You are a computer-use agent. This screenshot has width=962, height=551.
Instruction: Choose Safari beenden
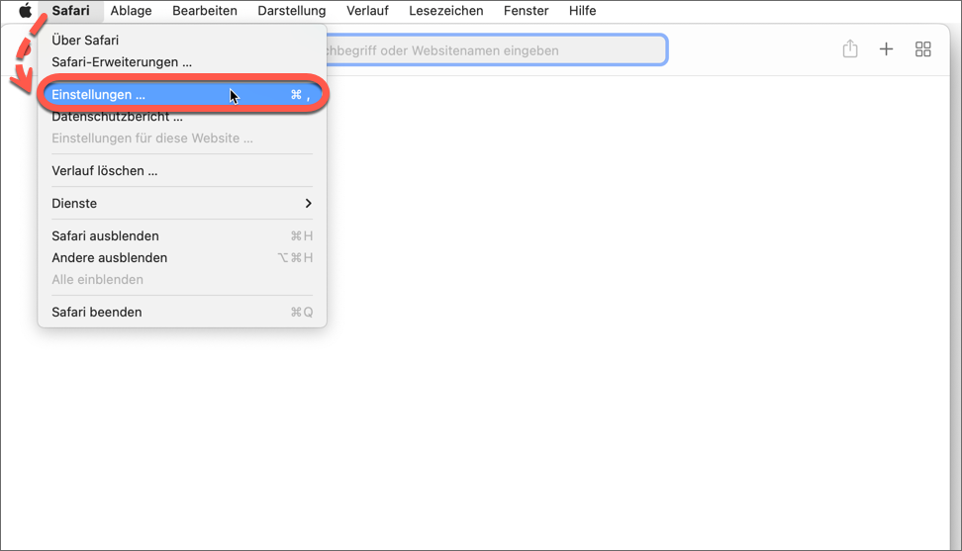[x=182, y=313]
